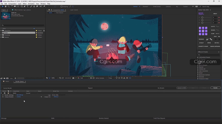
Task: Click the center anchor point square
Action: 203,31
